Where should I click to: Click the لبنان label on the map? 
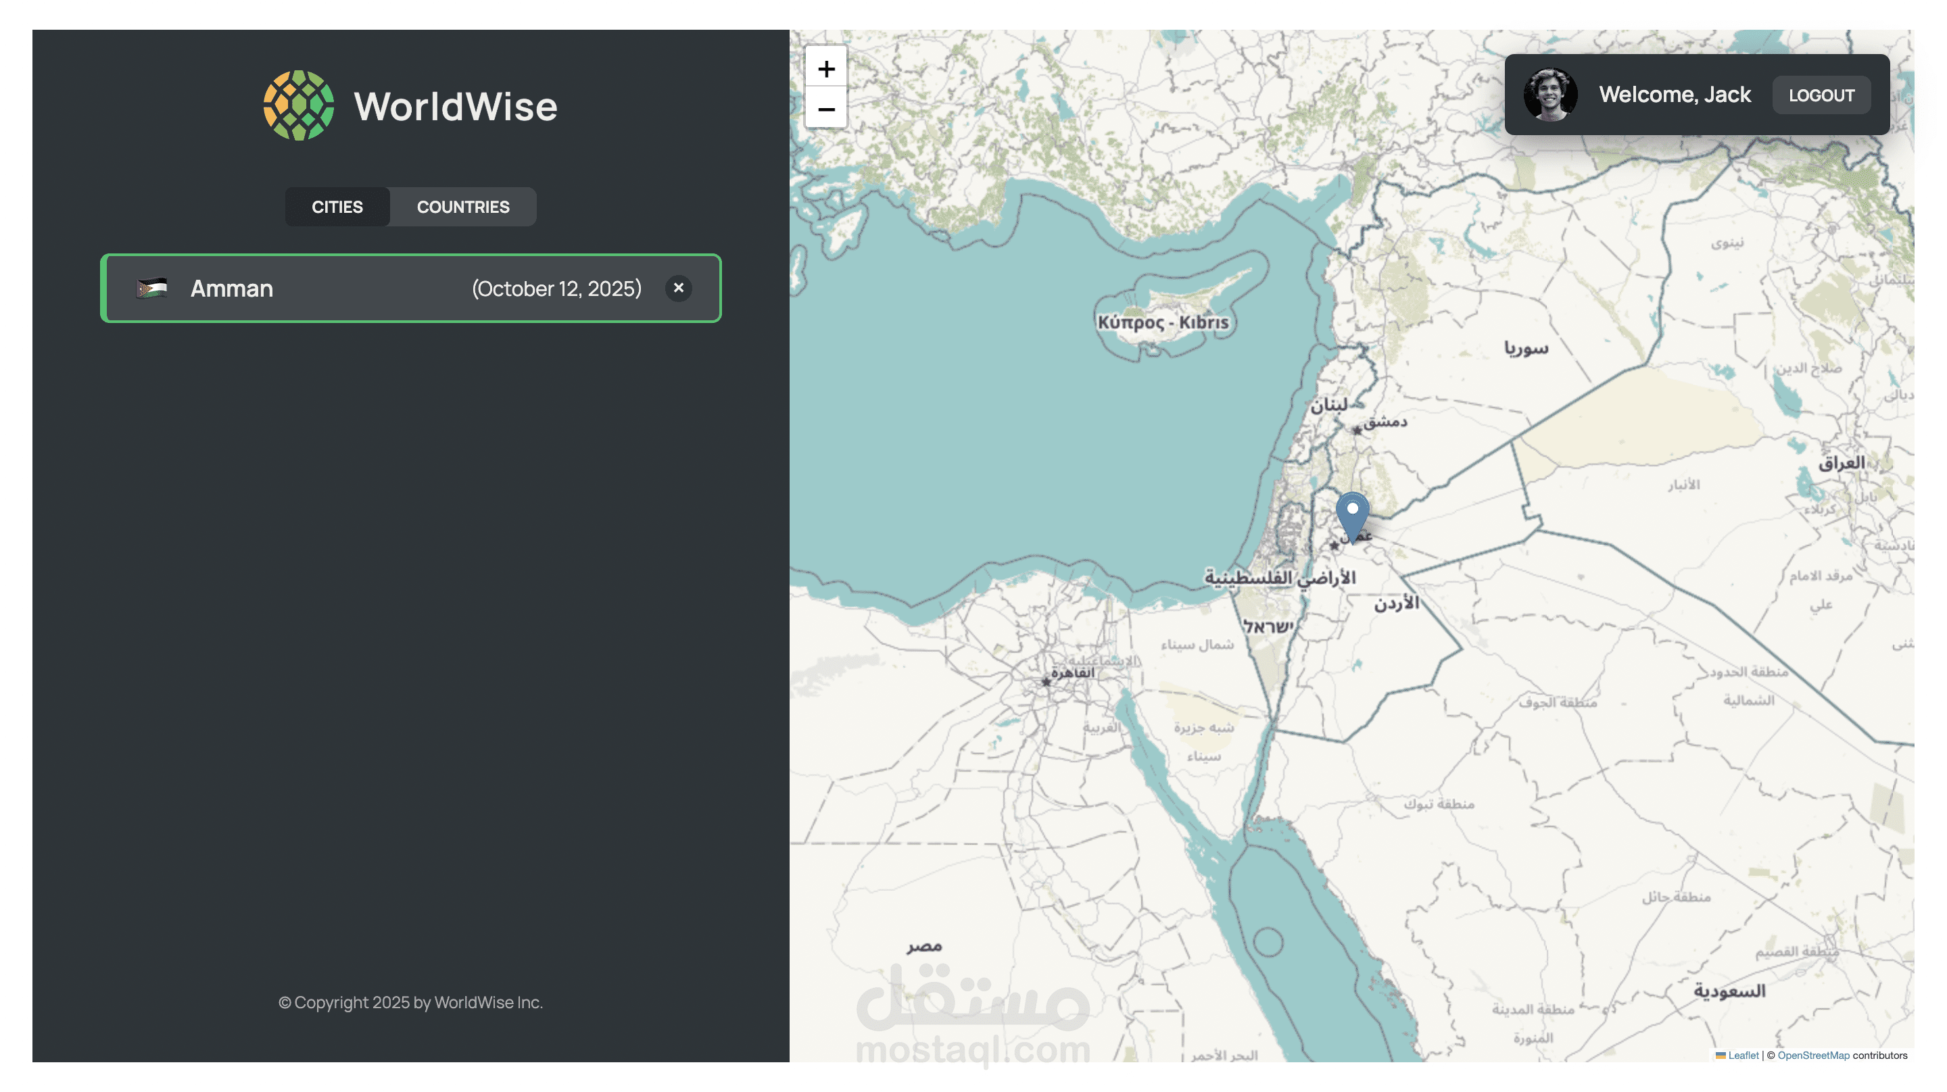click(1328, 404)
